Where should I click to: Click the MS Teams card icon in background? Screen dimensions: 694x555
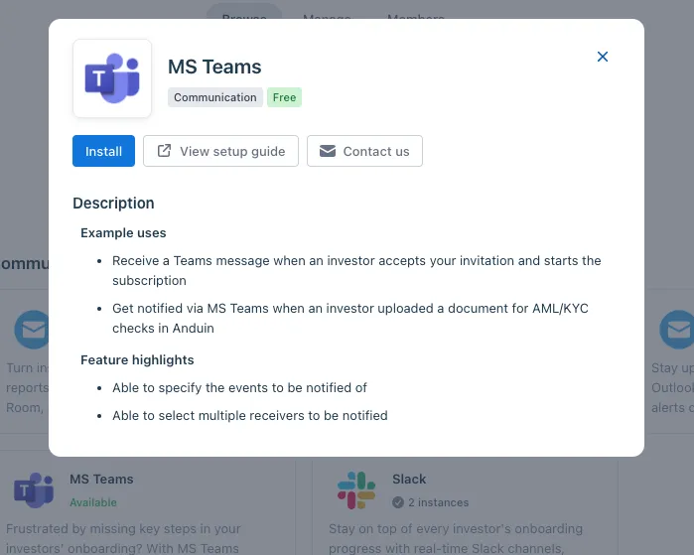tap(34, 489)
